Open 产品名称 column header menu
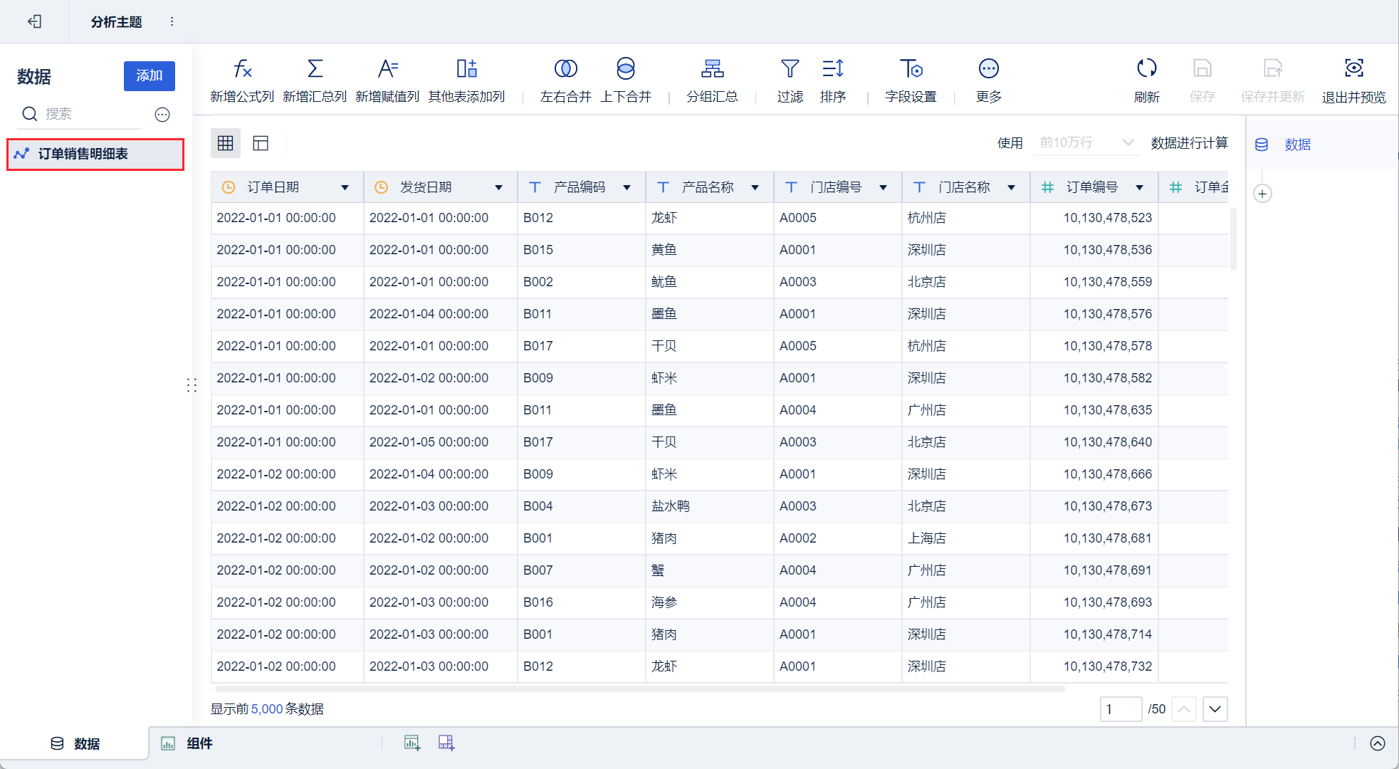This screenshot has height=769, width=1399. tap(755, 187)
